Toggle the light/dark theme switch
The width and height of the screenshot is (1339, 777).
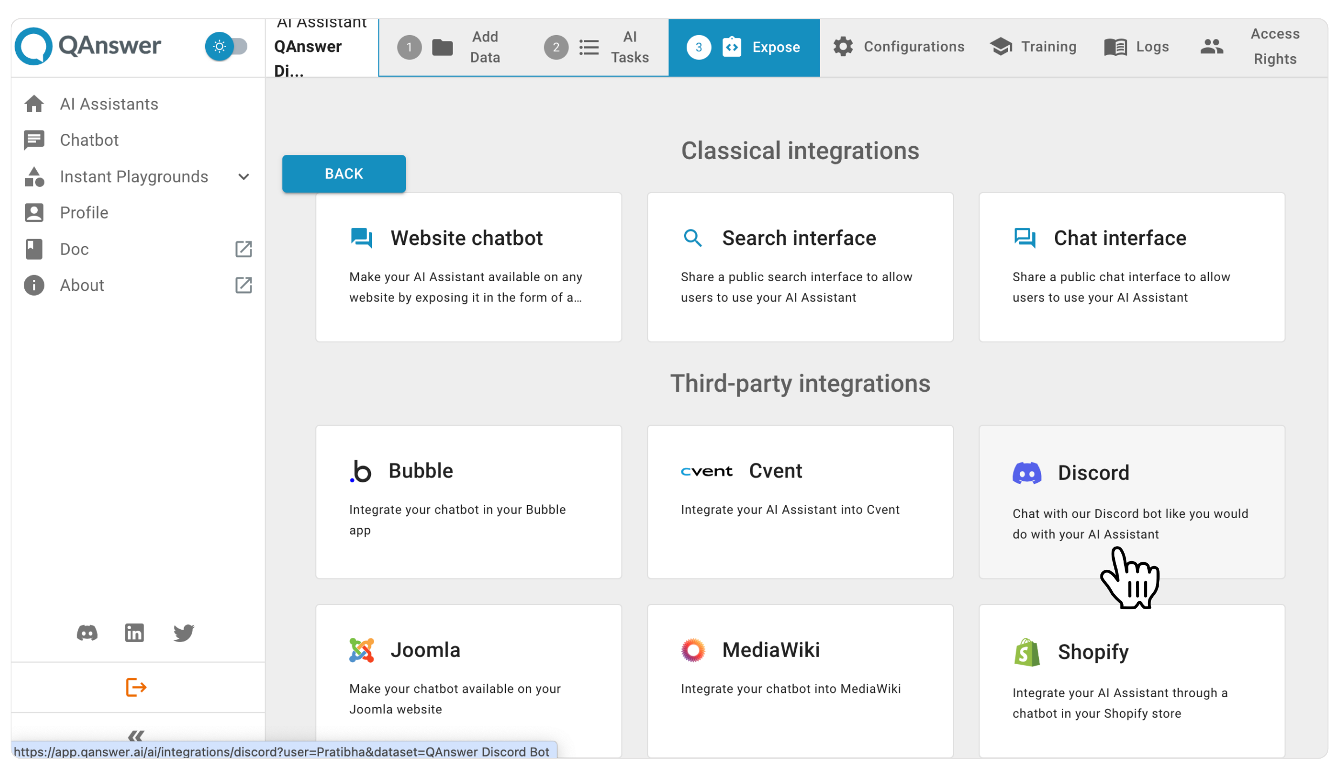(x=226, y=46)
